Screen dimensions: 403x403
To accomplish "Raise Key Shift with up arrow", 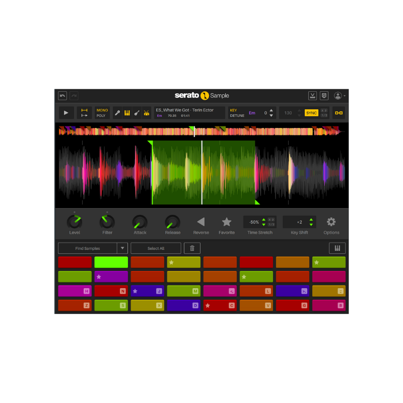I will 311,220.
